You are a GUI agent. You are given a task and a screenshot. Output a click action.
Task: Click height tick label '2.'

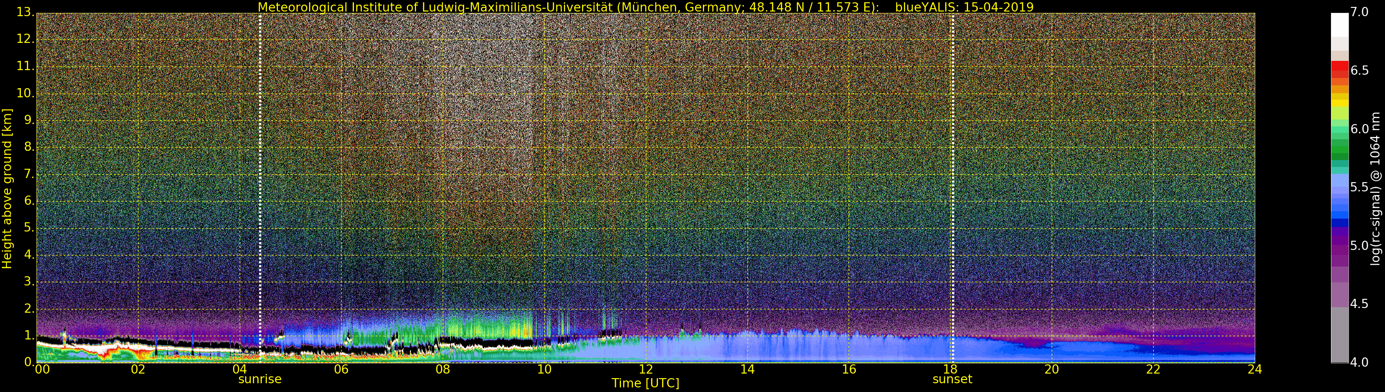click(29, 308)
